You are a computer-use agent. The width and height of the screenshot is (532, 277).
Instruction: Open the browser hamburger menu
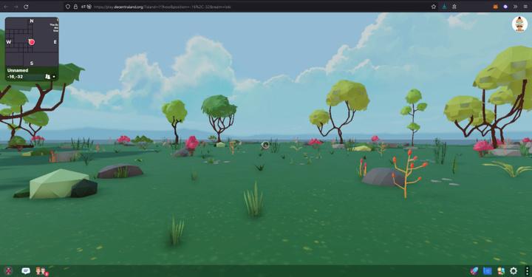525,7
